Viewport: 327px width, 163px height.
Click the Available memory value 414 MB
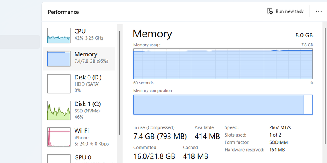(207, 137)
